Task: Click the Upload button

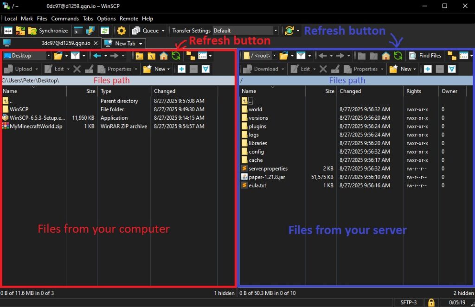Action: [x=19, y=69]
